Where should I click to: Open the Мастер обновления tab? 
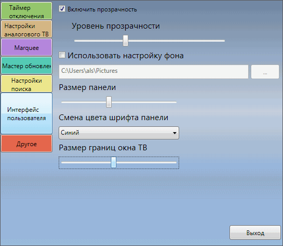26,66
